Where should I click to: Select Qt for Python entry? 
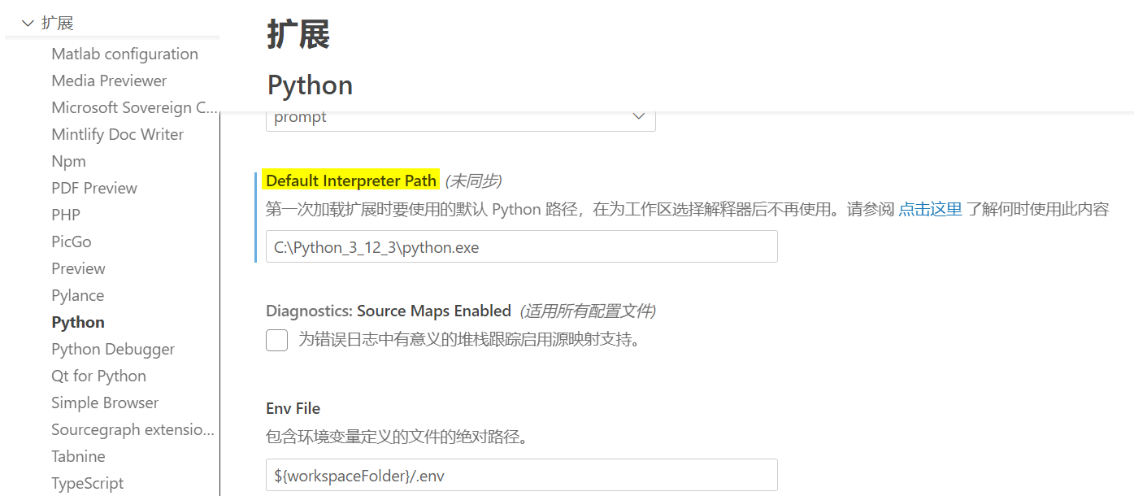[98, 376]
